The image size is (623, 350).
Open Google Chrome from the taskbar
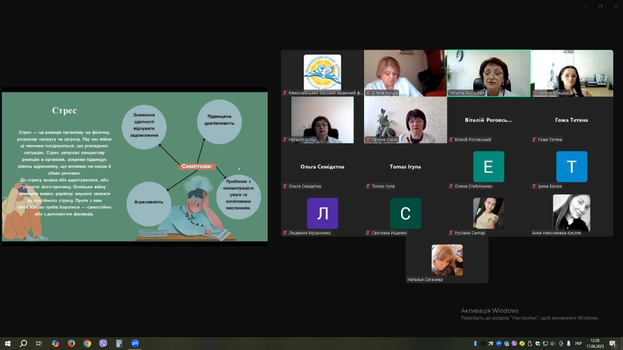[x=87, y=343]
